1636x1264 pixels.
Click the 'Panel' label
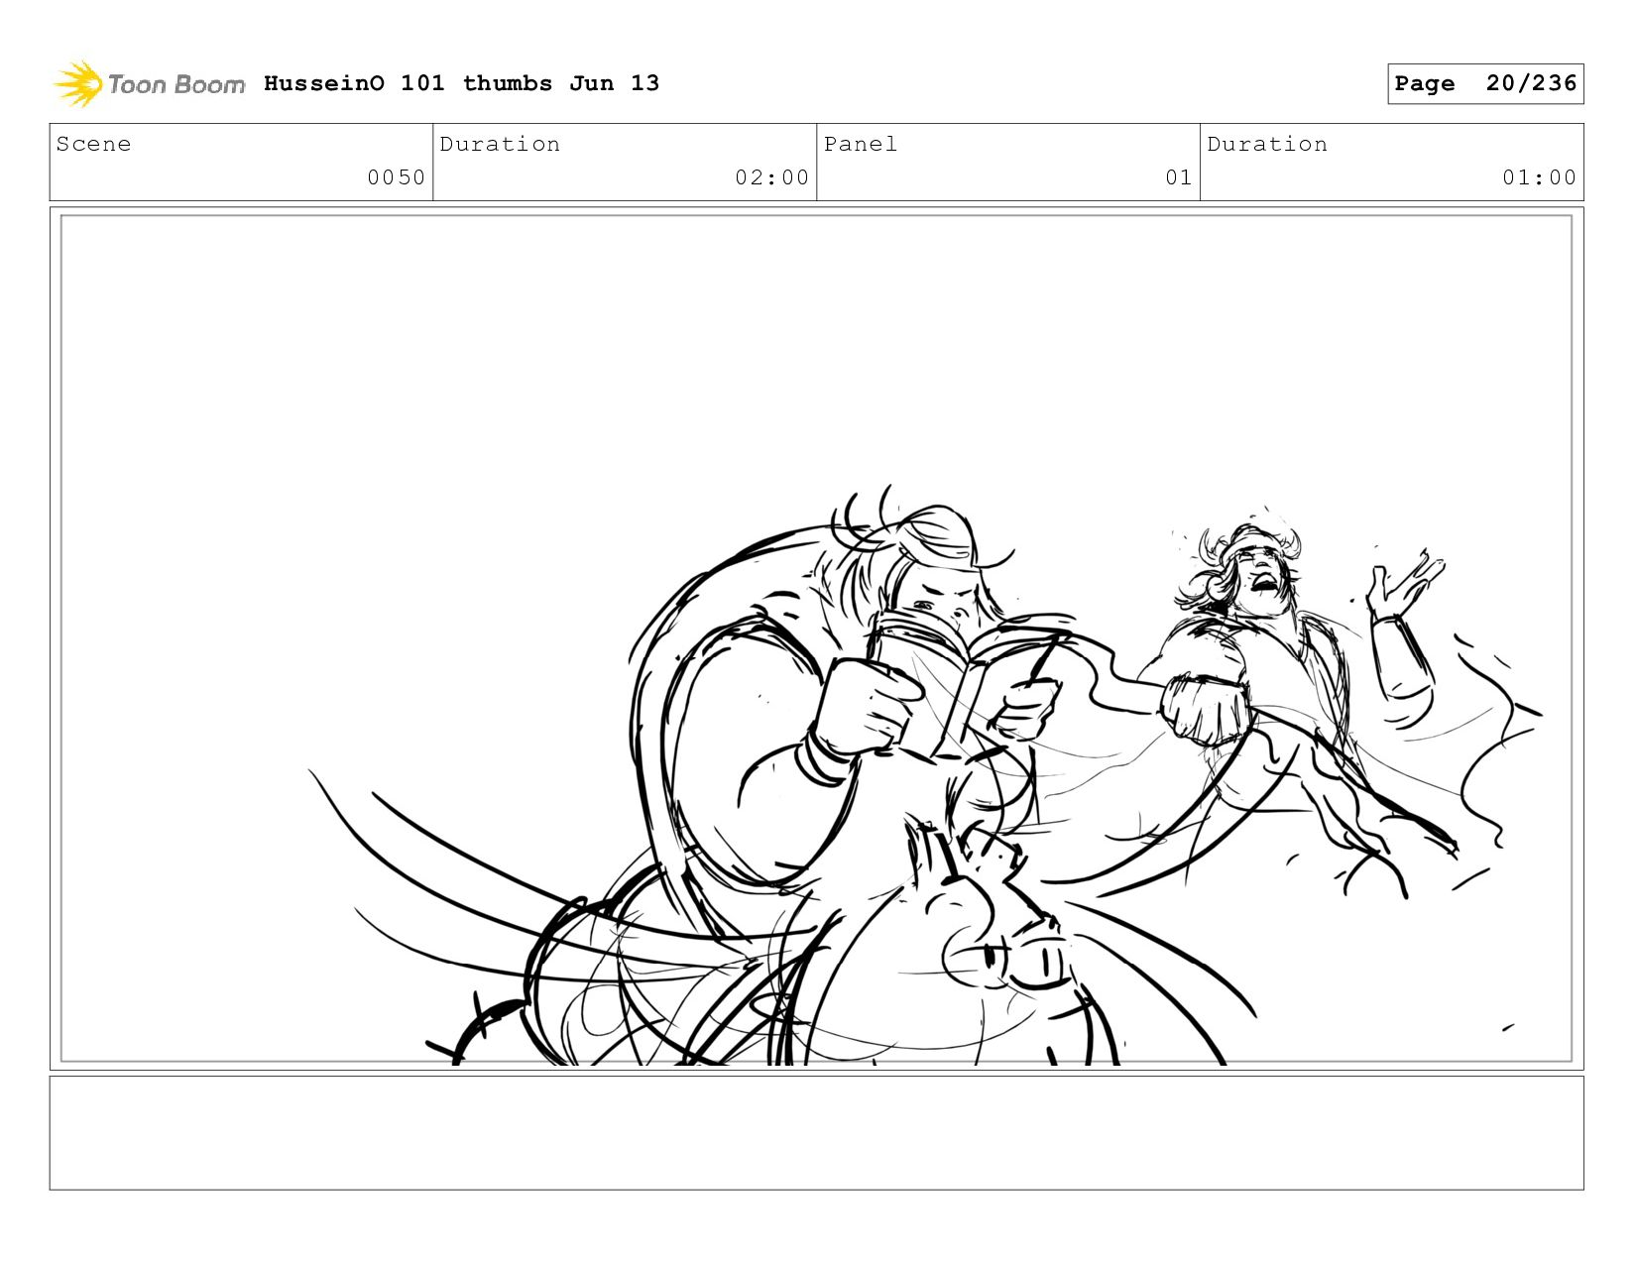(x=861, y=144)
